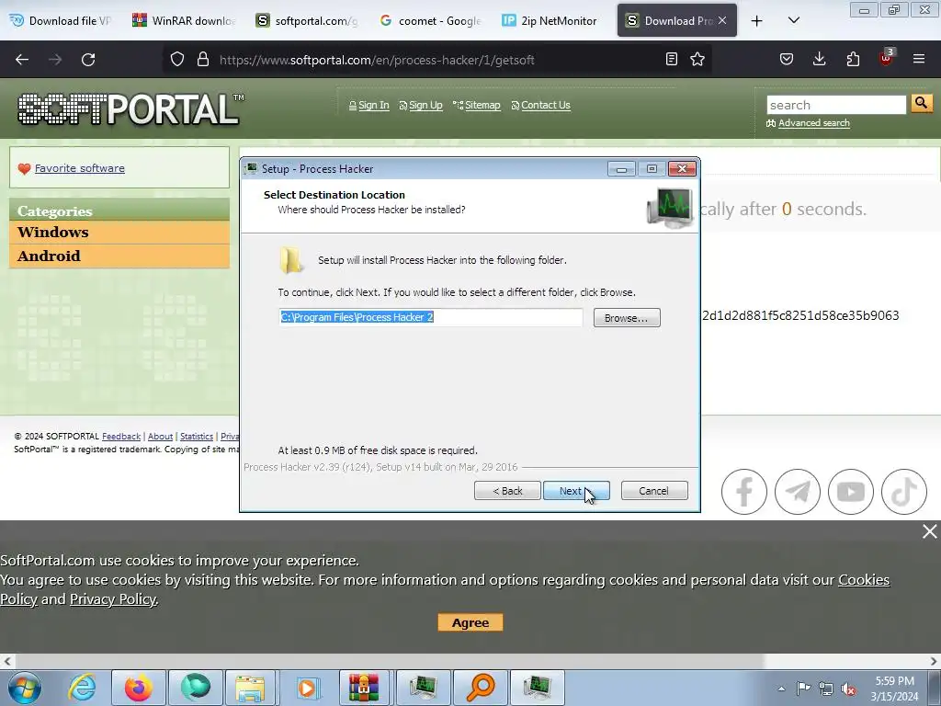The image size is (941, 706).
Task: Open the SoftPortal Facebook icon
Action: click(744, 492)
